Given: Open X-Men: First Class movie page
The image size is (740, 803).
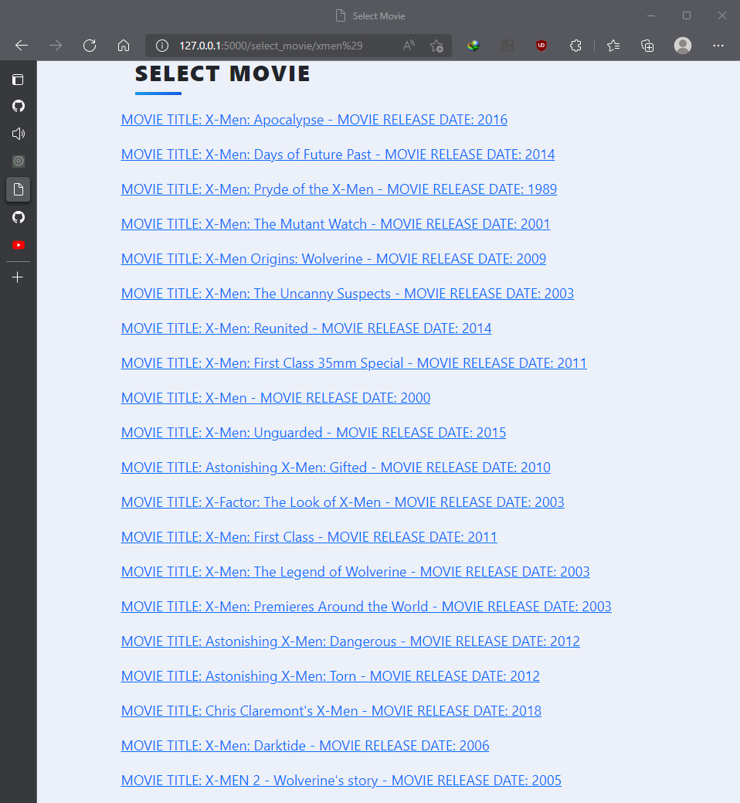Looking at the screenshot, I should (308, 536).
